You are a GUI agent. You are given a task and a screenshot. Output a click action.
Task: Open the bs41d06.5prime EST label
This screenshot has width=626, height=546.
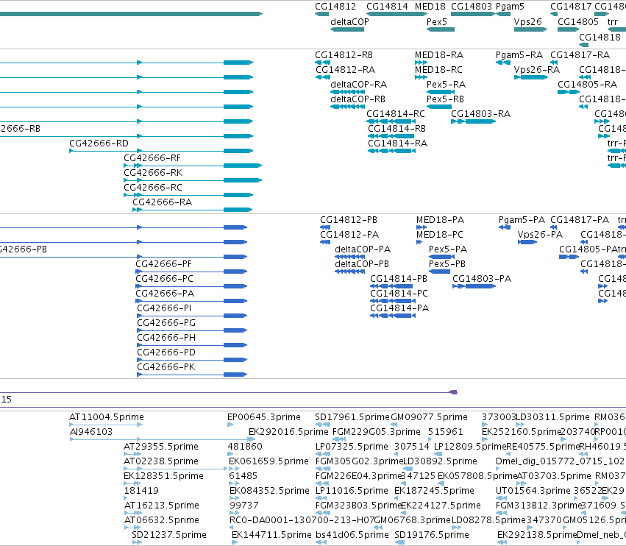click(352, 535)
